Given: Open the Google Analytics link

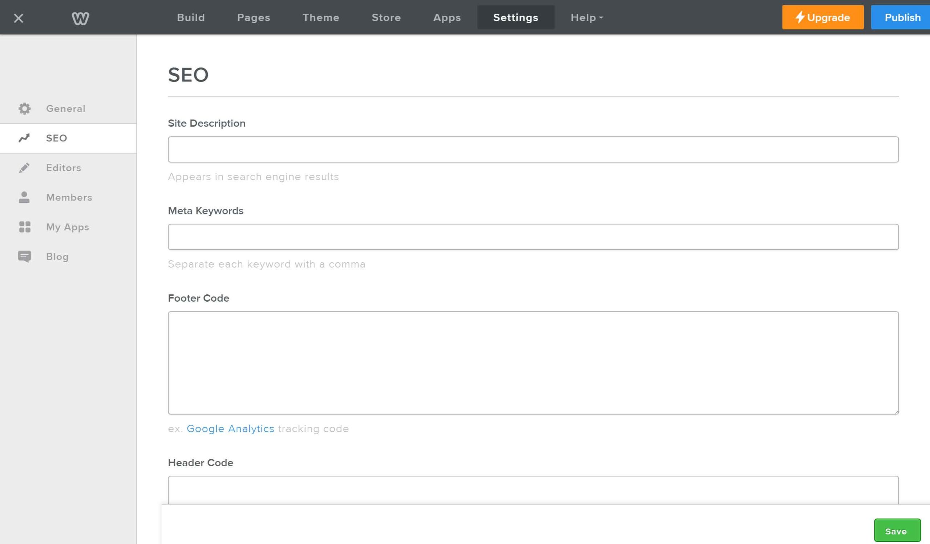Looking at the screenshot, I should tap(230, 428).
